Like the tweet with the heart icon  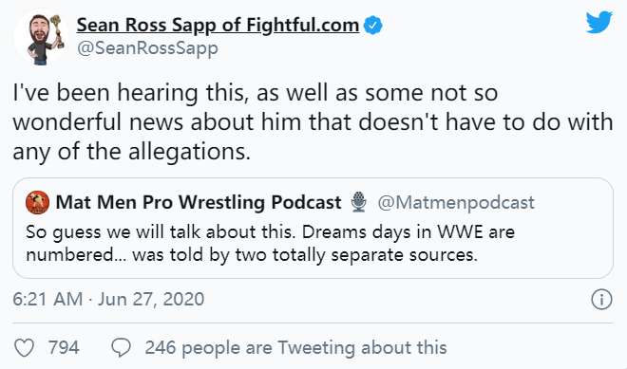(25, 347)
